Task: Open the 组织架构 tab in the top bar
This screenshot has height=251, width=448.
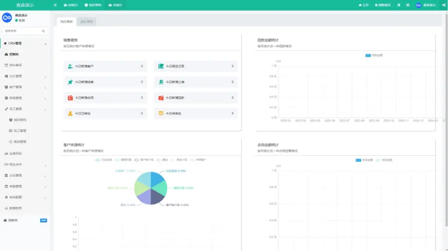Action: pyautogui.click(x=93, y=5)
